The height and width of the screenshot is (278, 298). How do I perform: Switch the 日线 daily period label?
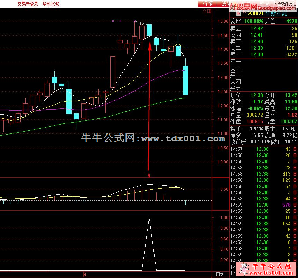pos(220,274)
